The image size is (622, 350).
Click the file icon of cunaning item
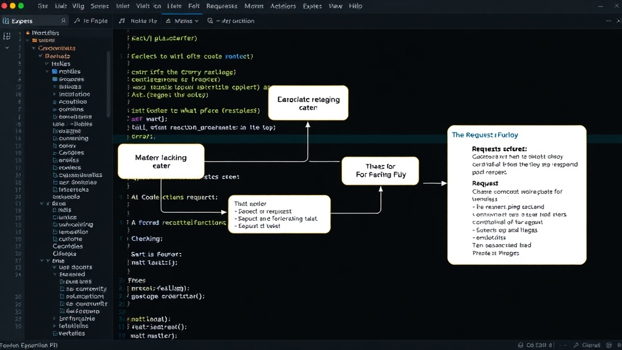click(55, 139)
